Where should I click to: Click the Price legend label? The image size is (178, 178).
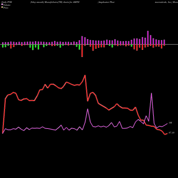6,8
